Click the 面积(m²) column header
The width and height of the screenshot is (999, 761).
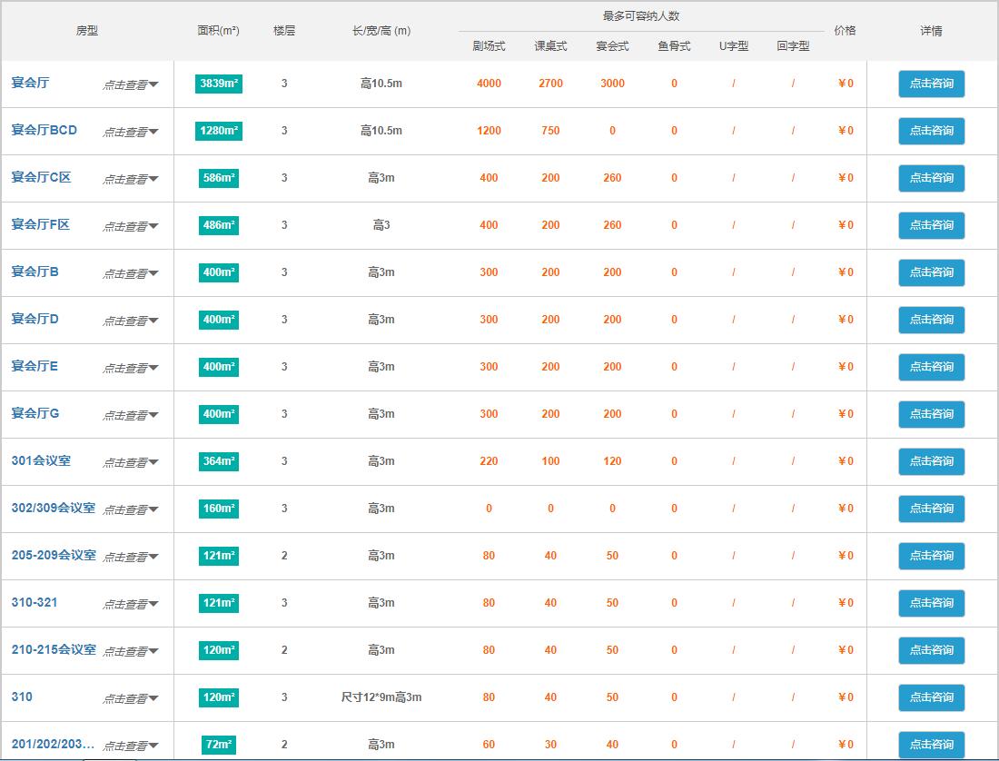click(x=218, y=31)
